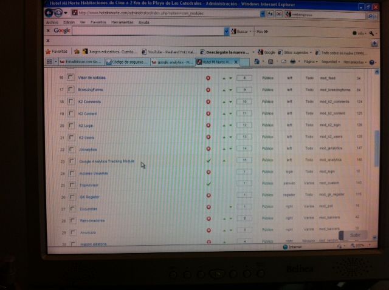Toggle red unpublished icon for BreezingForms
This screenshot has width=389, height=290.
pos(208,90)
